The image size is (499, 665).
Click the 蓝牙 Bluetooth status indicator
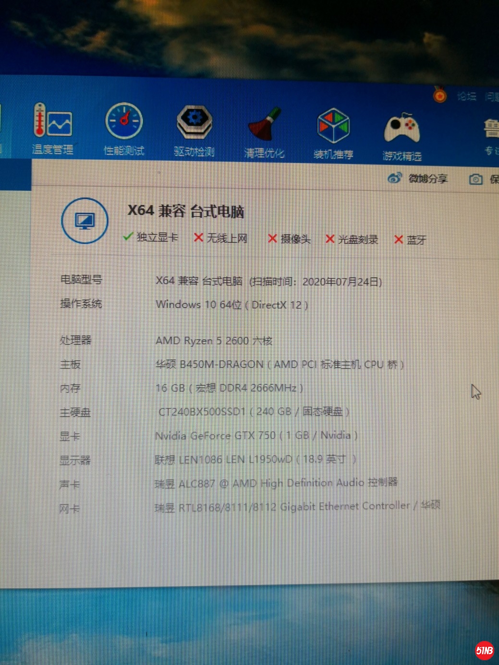(x=410, y=240)
